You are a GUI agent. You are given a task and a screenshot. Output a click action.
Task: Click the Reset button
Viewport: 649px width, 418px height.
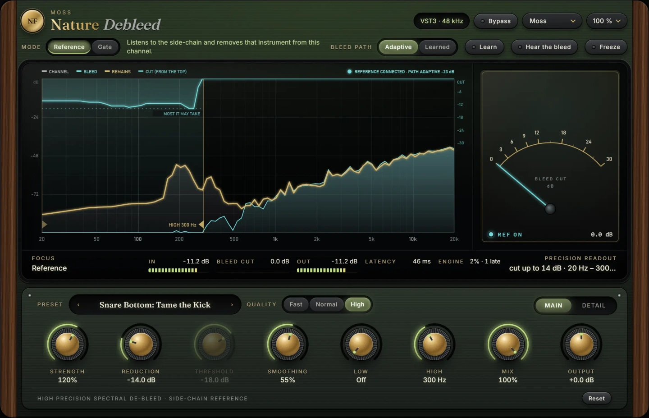click(x=596, y=398)
